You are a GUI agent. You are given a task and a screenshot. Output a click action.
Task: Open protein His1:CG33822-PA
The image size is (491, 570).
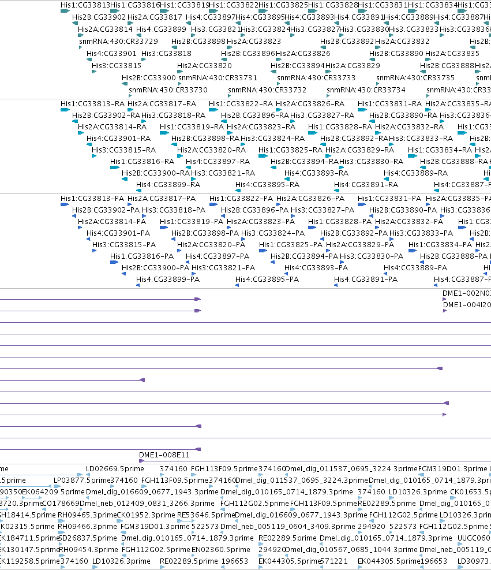[241, 199]
